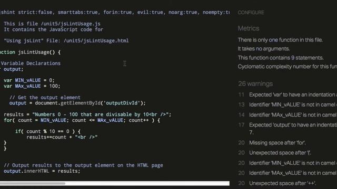Click code line 'function jsLintUsage() {'
Viewport: 337px width, 189px height.
click(31, 52)
